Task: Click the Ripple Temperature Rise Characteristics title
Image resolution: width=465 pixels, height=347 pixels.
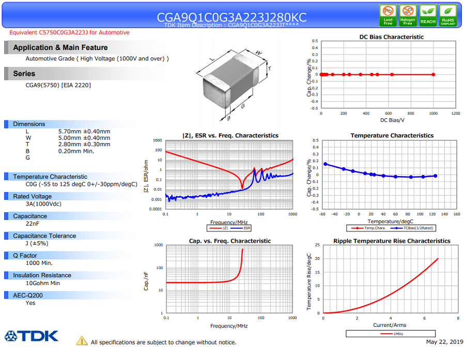Action: click(392, 241)
